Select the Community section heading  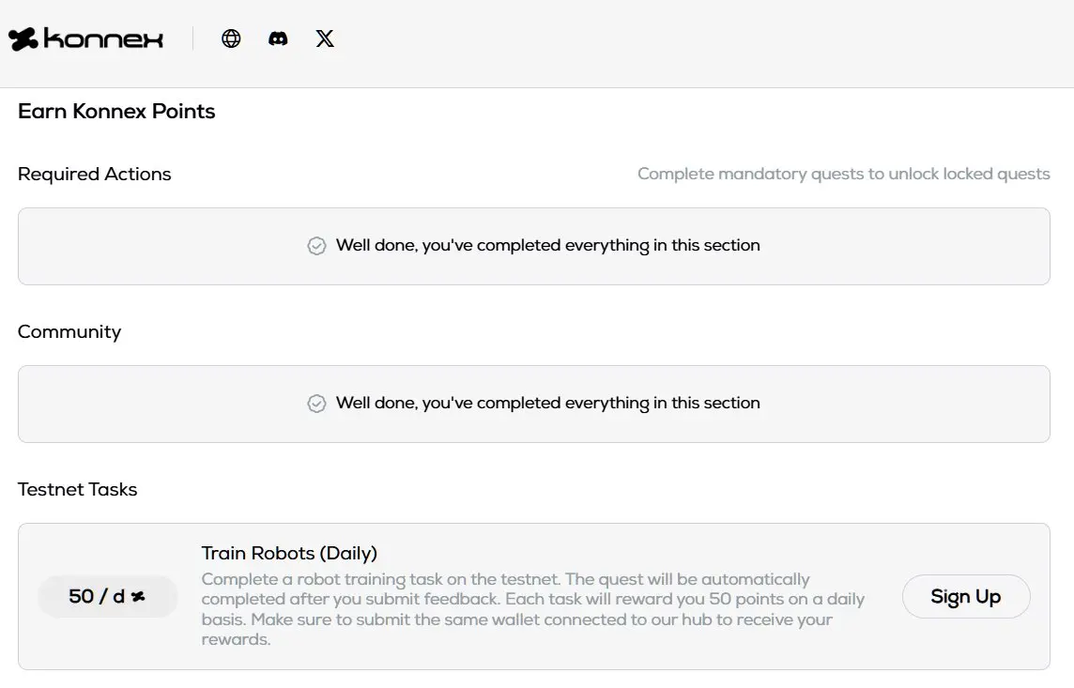click(x=69, y=332)
